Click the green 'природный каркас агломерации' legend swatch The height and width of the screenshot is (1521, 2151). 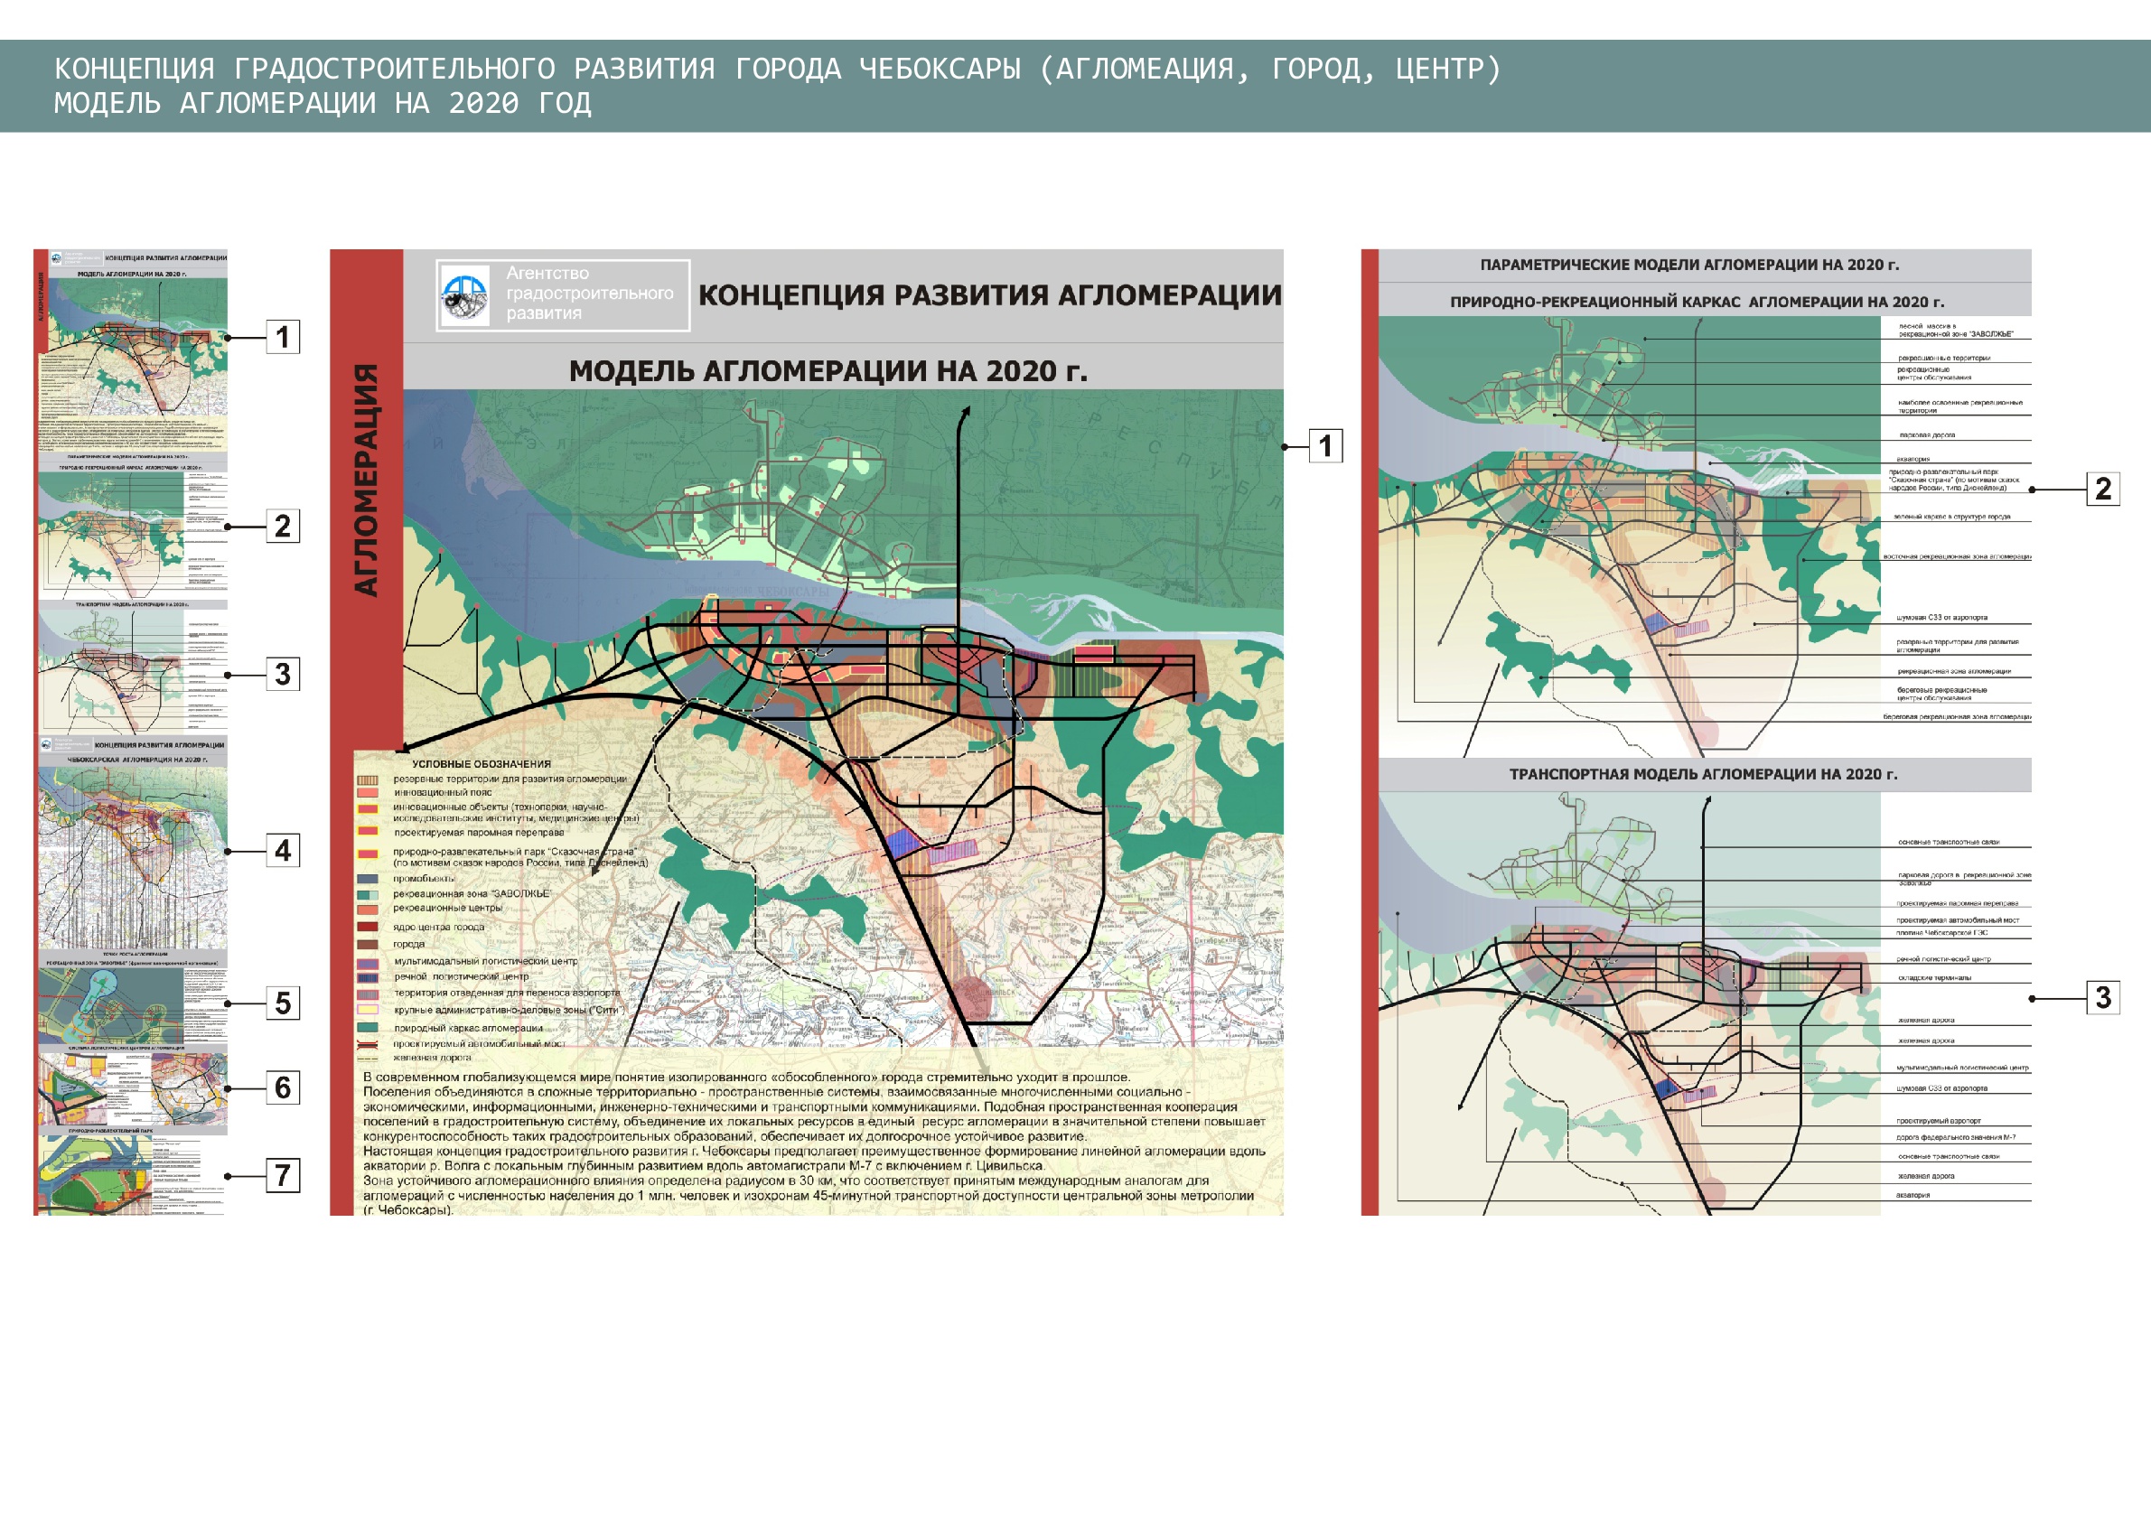368,1028
